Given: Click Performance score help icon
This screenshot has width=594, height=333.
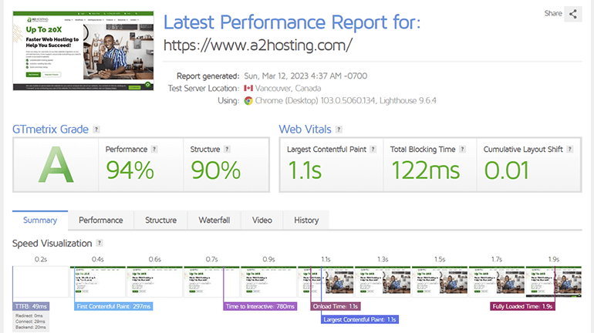Looking at the screenshot, I should click(x=154, y=149).
